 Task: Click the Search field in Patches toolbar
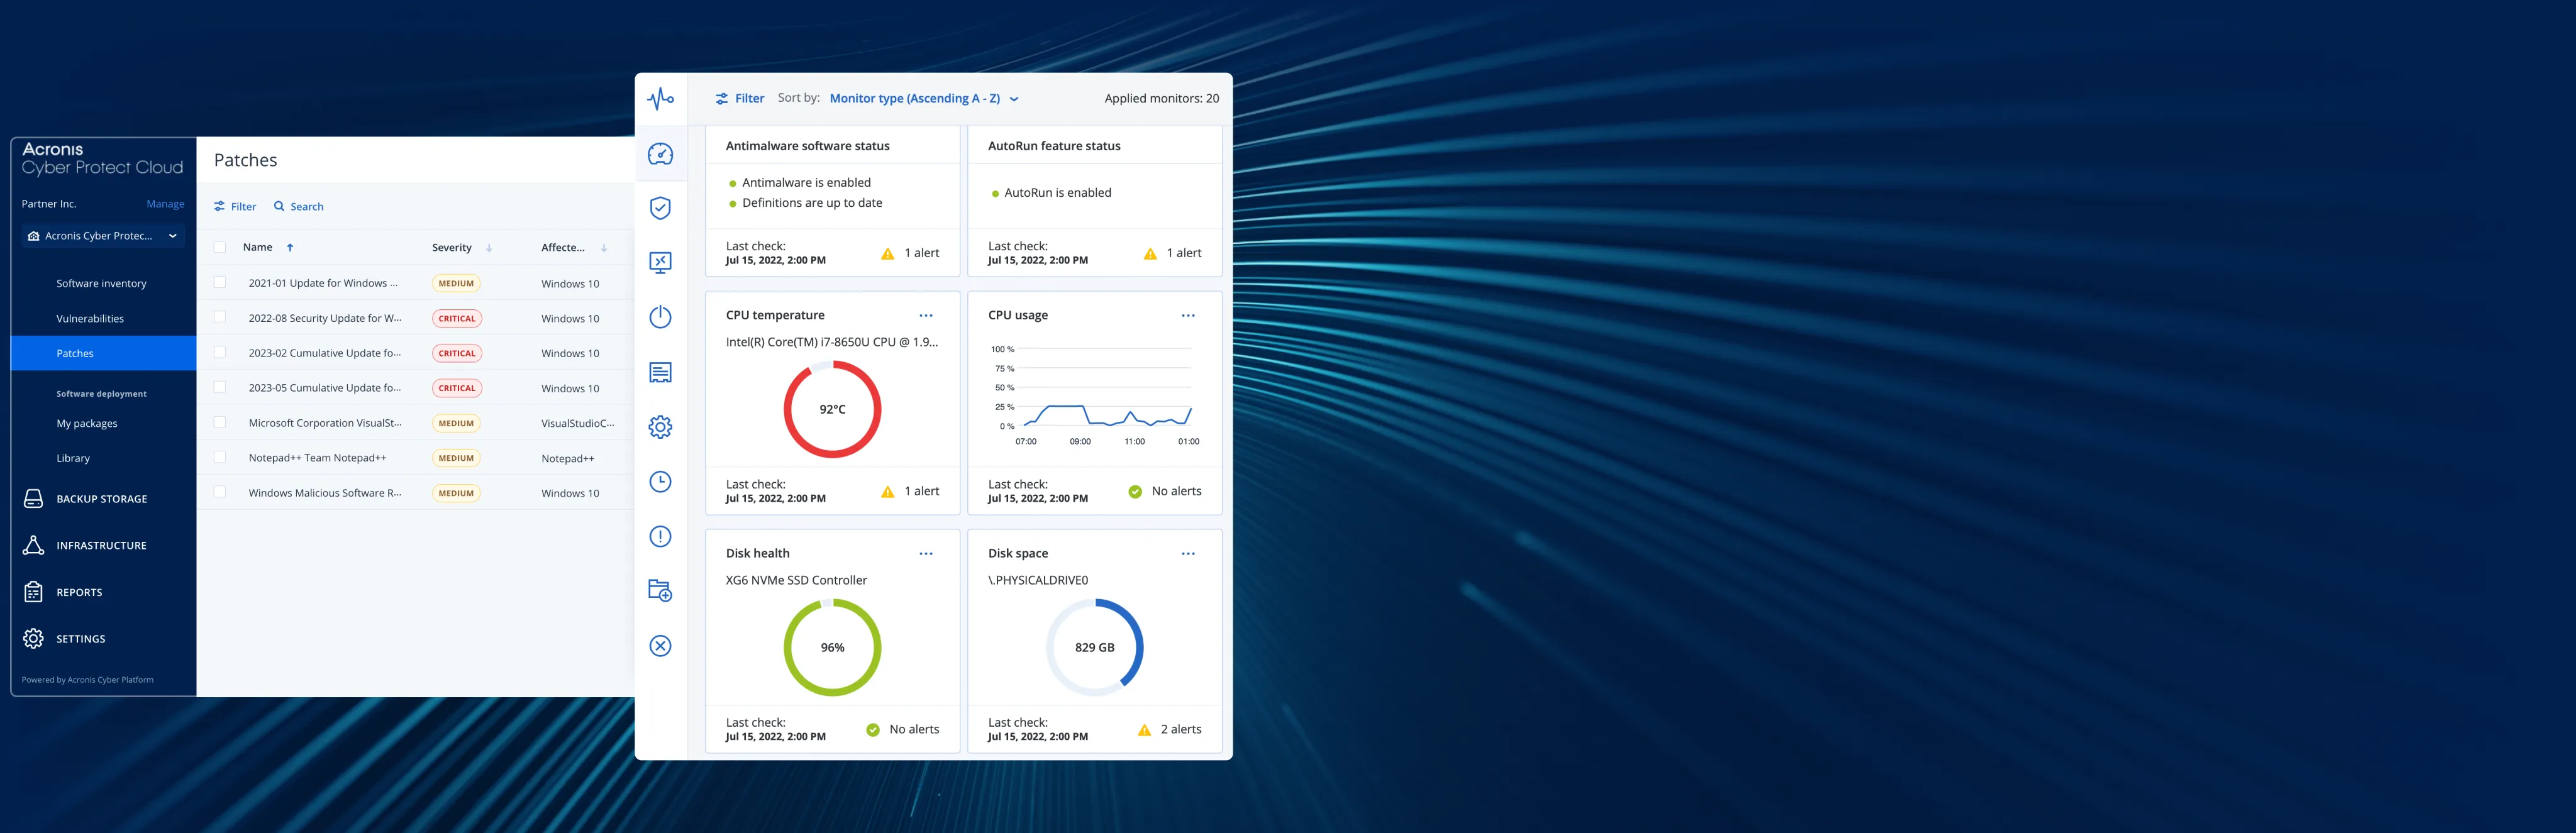click(300, 207)
